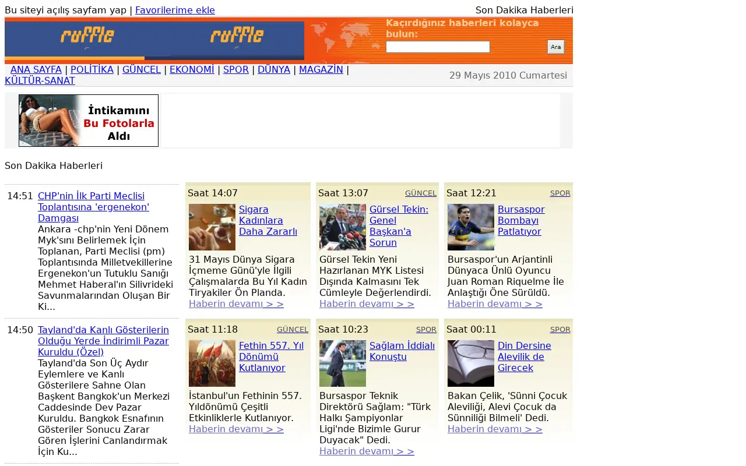Screen dimensions: 746x466
Task: Click GÜNCEL tag on Saat 11:18 card
Action: click(293, 329)
